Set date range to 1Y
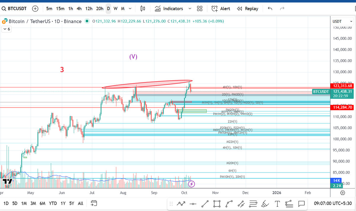 pos(63,203)
